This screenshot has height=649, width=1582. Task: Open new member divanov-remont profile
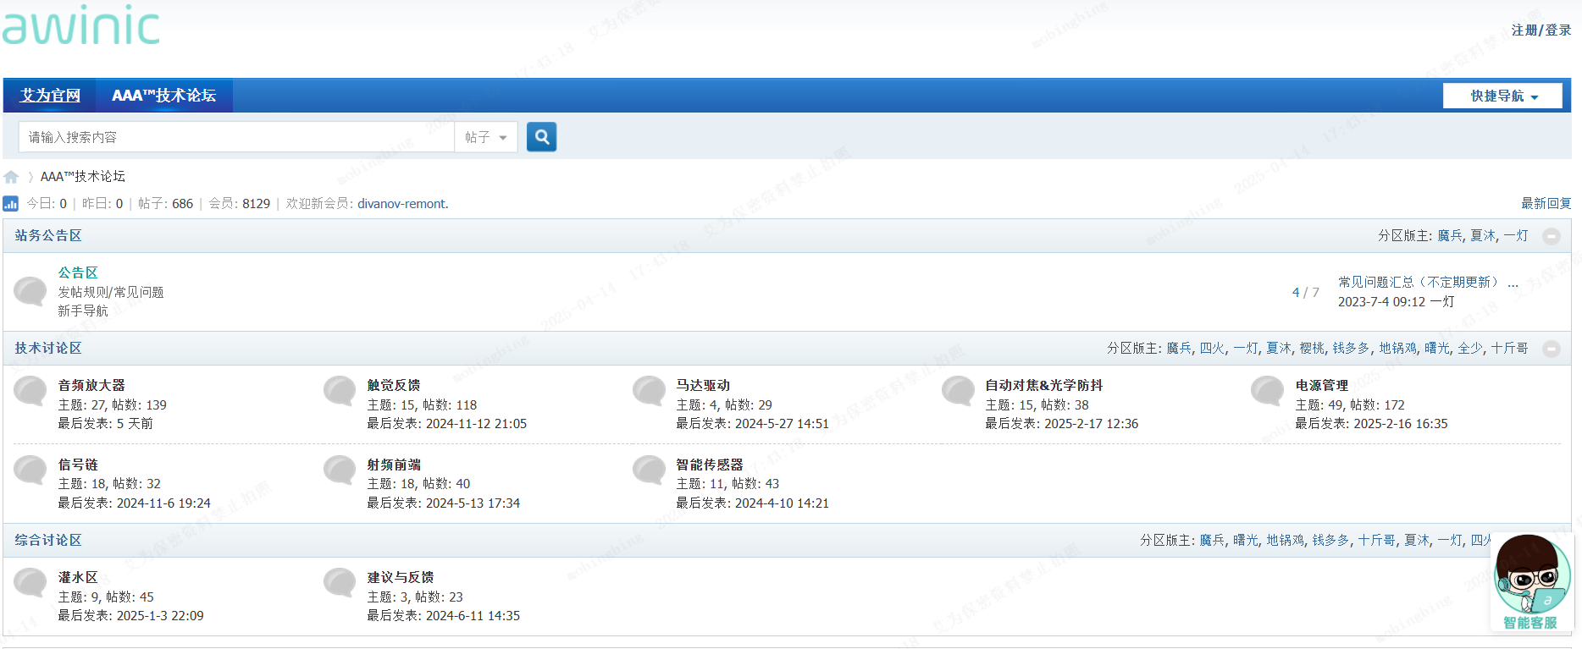pyautogui.click(x=402, y=204)
